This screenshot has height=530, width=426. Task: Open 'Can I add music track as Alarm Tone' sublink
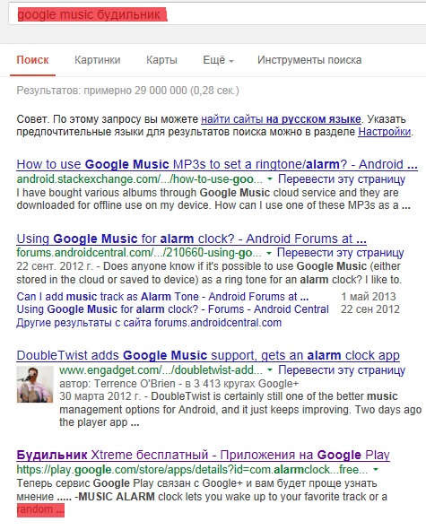[162, 297]
